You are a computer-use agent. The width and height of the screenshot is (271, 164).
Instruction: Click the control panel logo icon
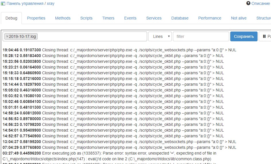[x=3, y=4]
